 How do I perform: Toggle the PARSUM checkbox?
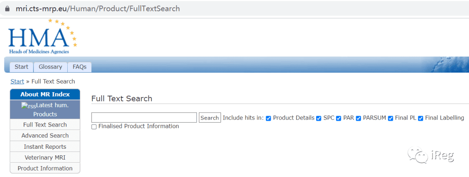[x=358, y=118]
